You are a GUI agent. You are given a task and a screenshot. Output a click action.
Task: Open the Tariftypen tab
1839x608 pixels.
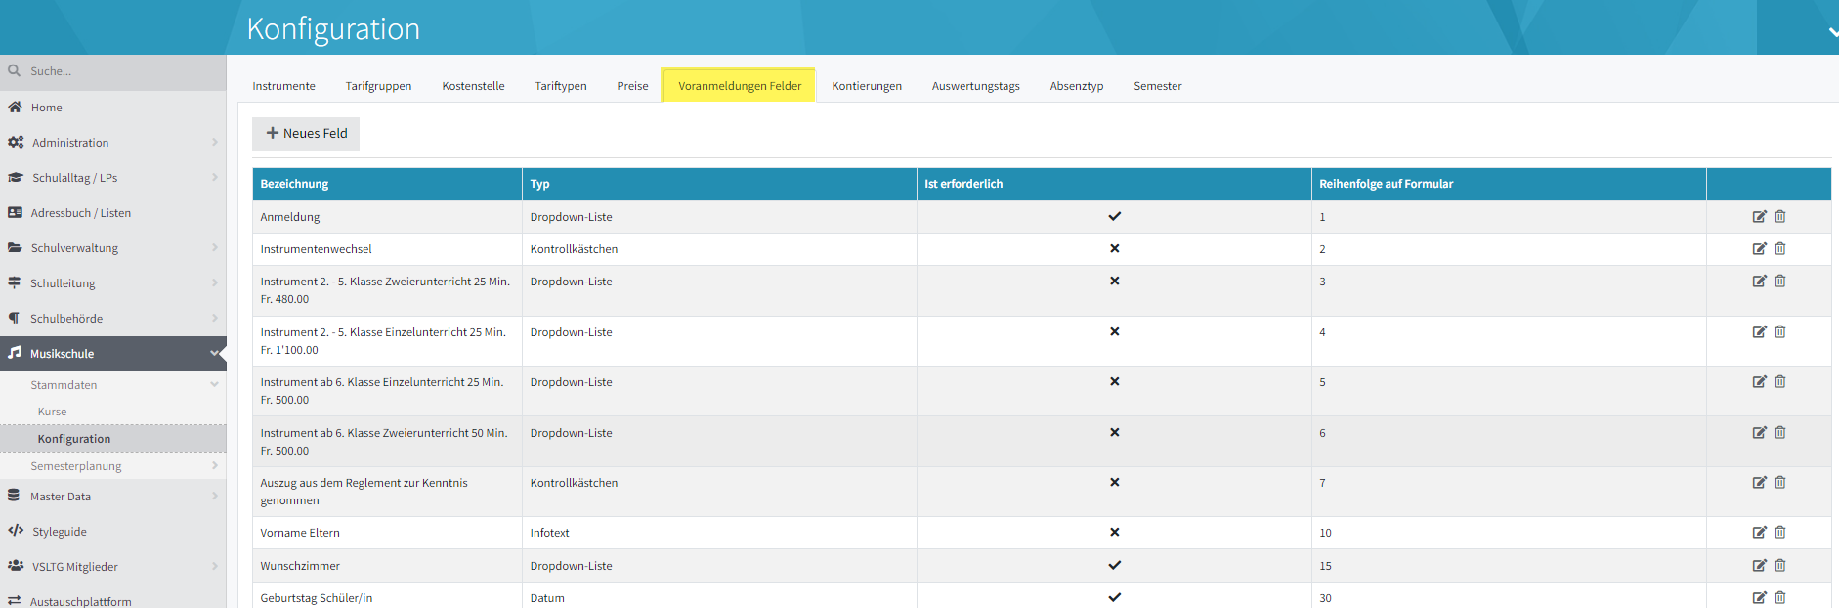tap(561, 86)
